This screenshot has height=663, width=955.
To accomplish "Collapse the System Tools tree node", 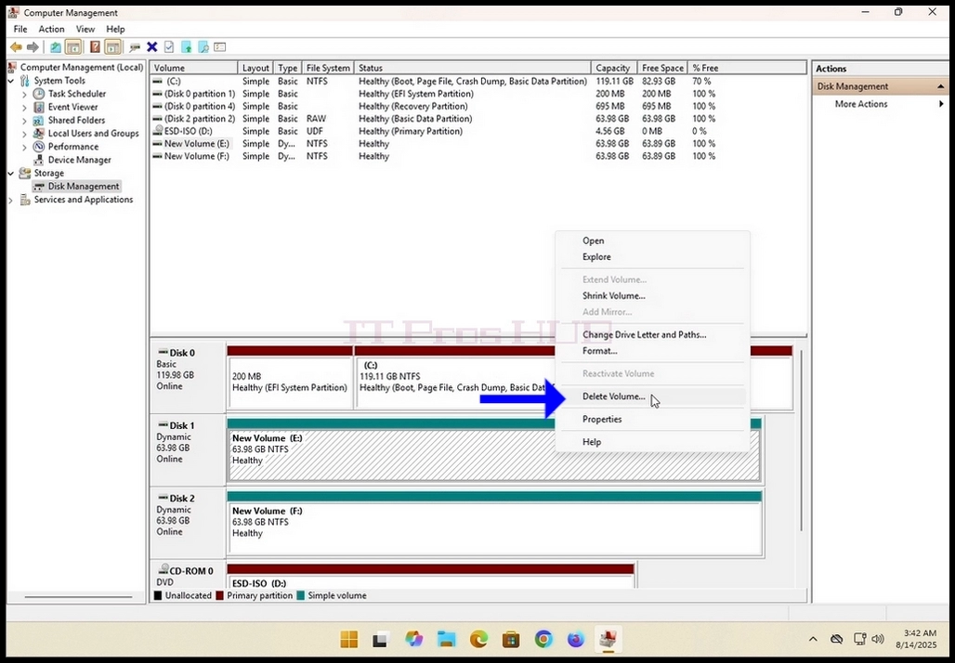I will click(11, 81).
